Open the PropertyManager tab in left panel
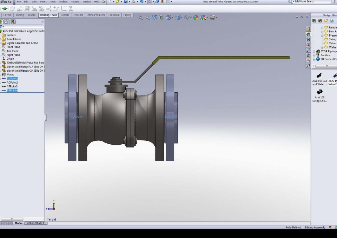 point(7,22)
